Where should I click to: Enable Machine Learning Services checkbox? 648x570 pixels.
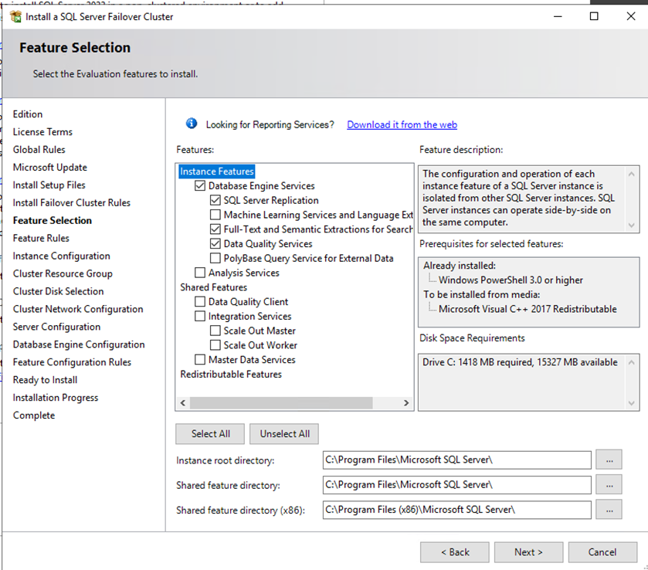point(215,215)
